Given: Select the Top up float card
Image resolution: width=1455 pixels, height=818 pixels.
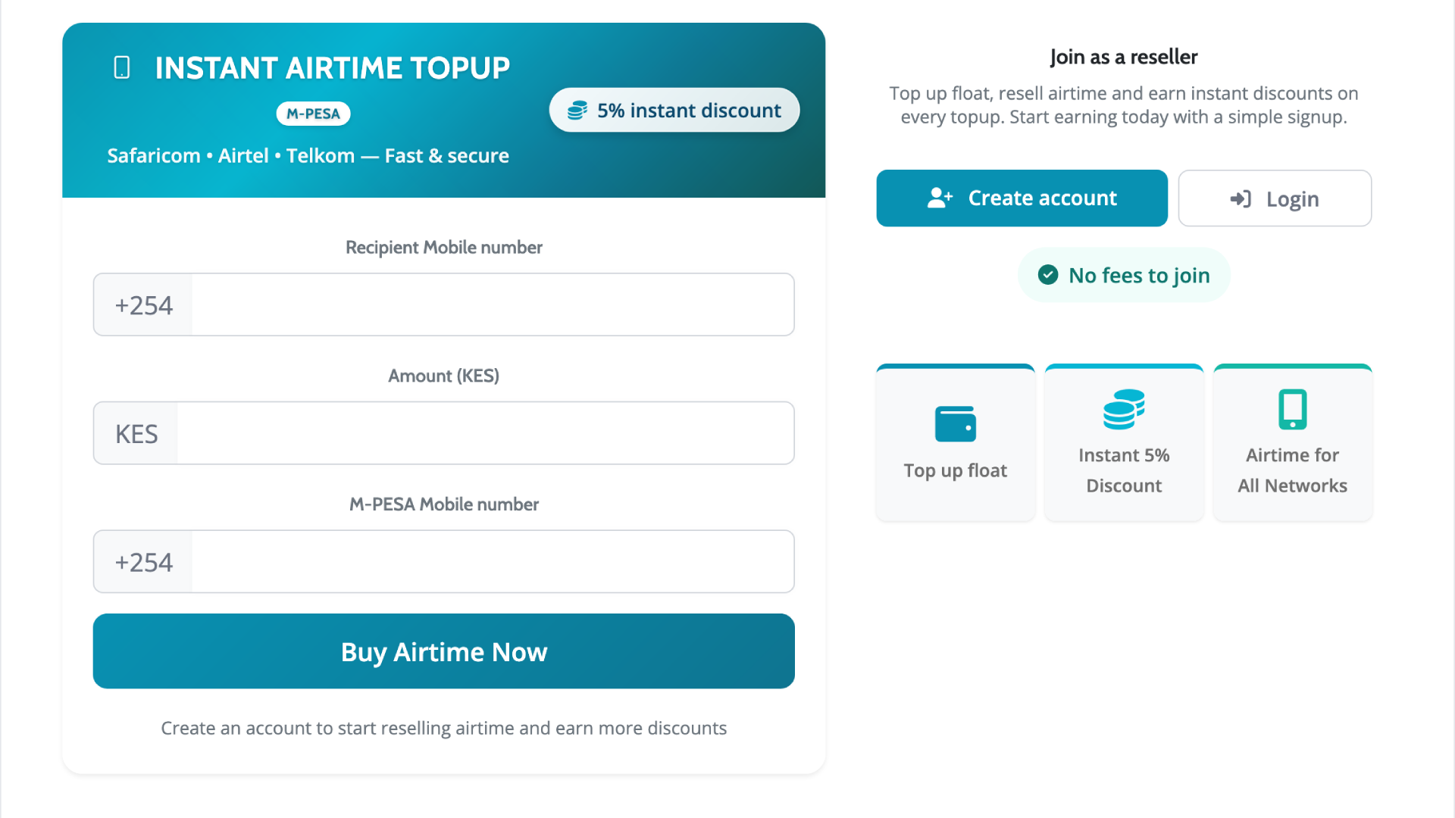Looking at the screenshot, I should click(955, 442).
